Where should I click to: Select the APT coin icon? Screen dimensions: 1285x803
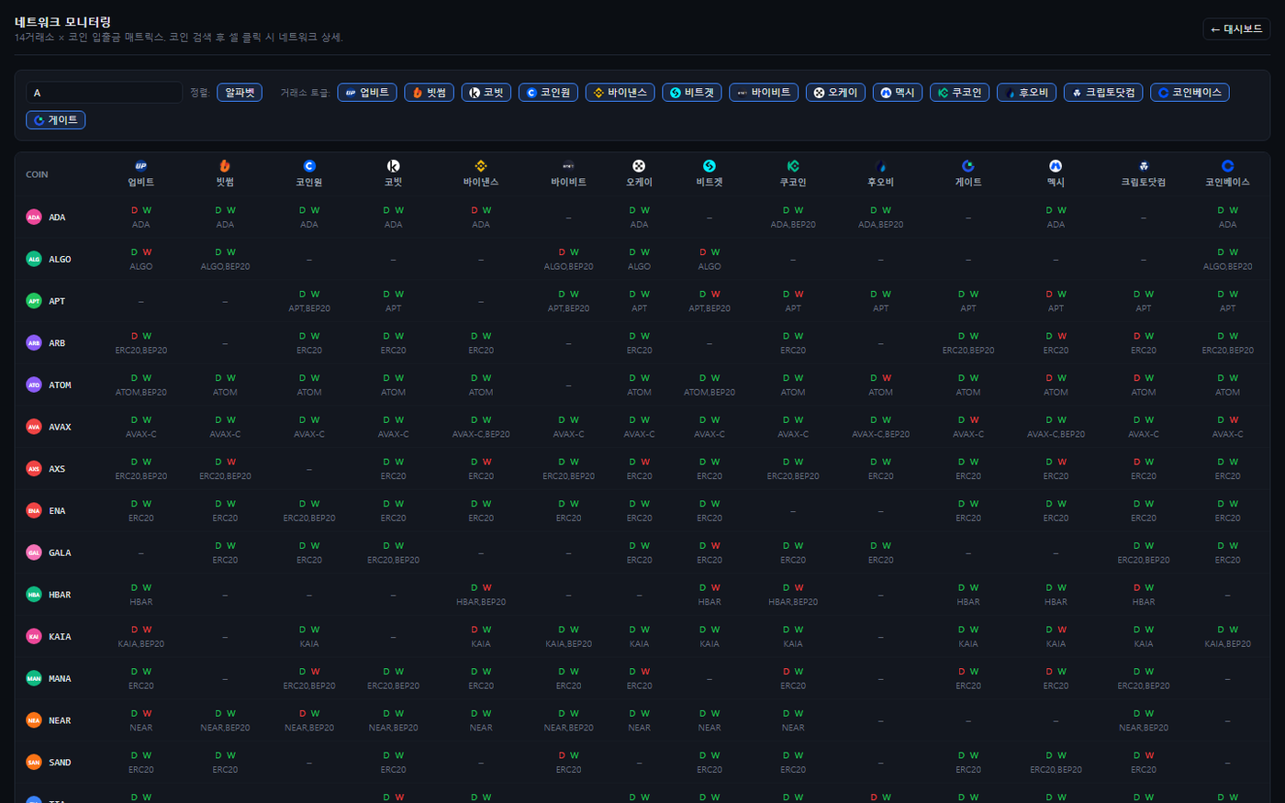[34, 301]
